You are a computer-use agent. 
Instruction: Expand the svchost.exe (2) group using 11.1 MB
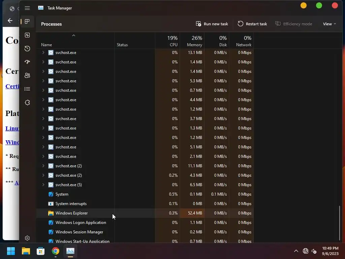(43, 166)
